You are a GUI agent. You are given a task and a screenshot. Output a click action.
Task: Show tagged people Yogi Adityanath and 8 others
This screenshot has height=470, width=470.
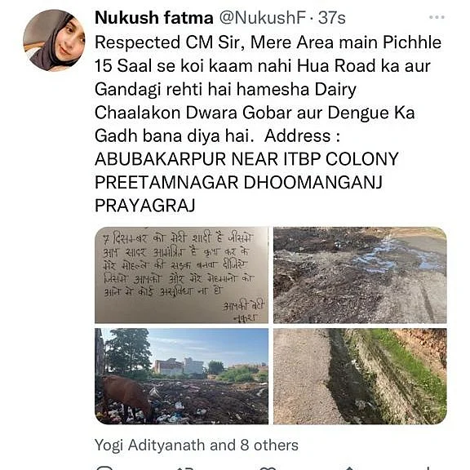click(x=197, y=446)
